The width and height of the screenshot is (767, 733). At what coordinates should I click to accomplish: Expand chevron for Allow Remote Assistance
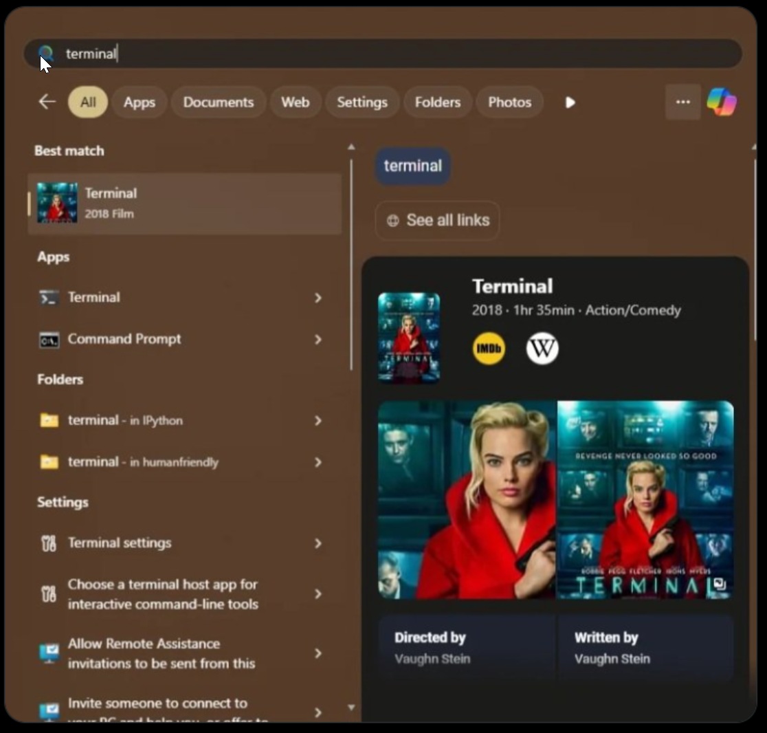pyautogui.click(x=318, y=653)
